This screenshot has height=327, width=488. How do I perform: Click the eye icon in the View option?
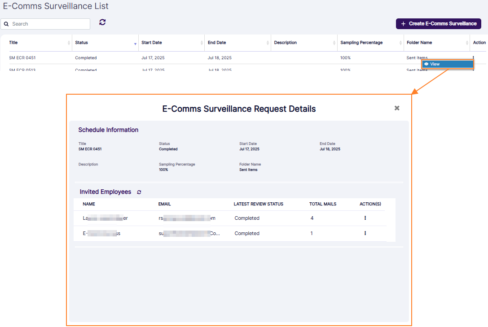[426, 64]
